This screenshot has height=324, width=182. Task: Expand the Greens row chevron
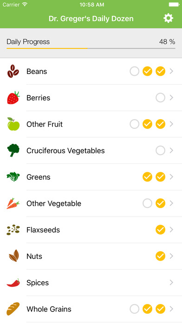click(171, 177)
